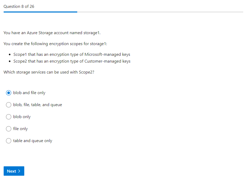Click the blue filled portion of the progress bar

pyautogui.click(x=40, y=12)
